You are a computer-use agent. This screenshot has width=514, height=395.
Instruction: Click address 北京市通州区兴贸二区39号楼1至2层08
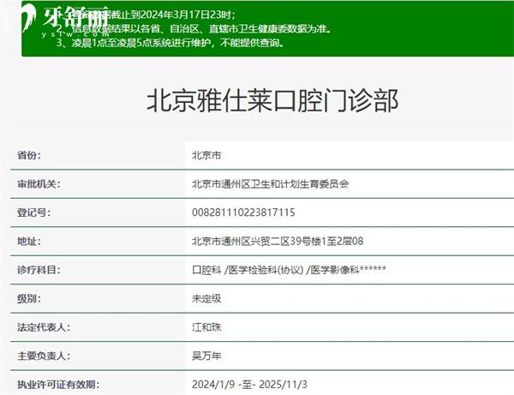click(278, 242)
